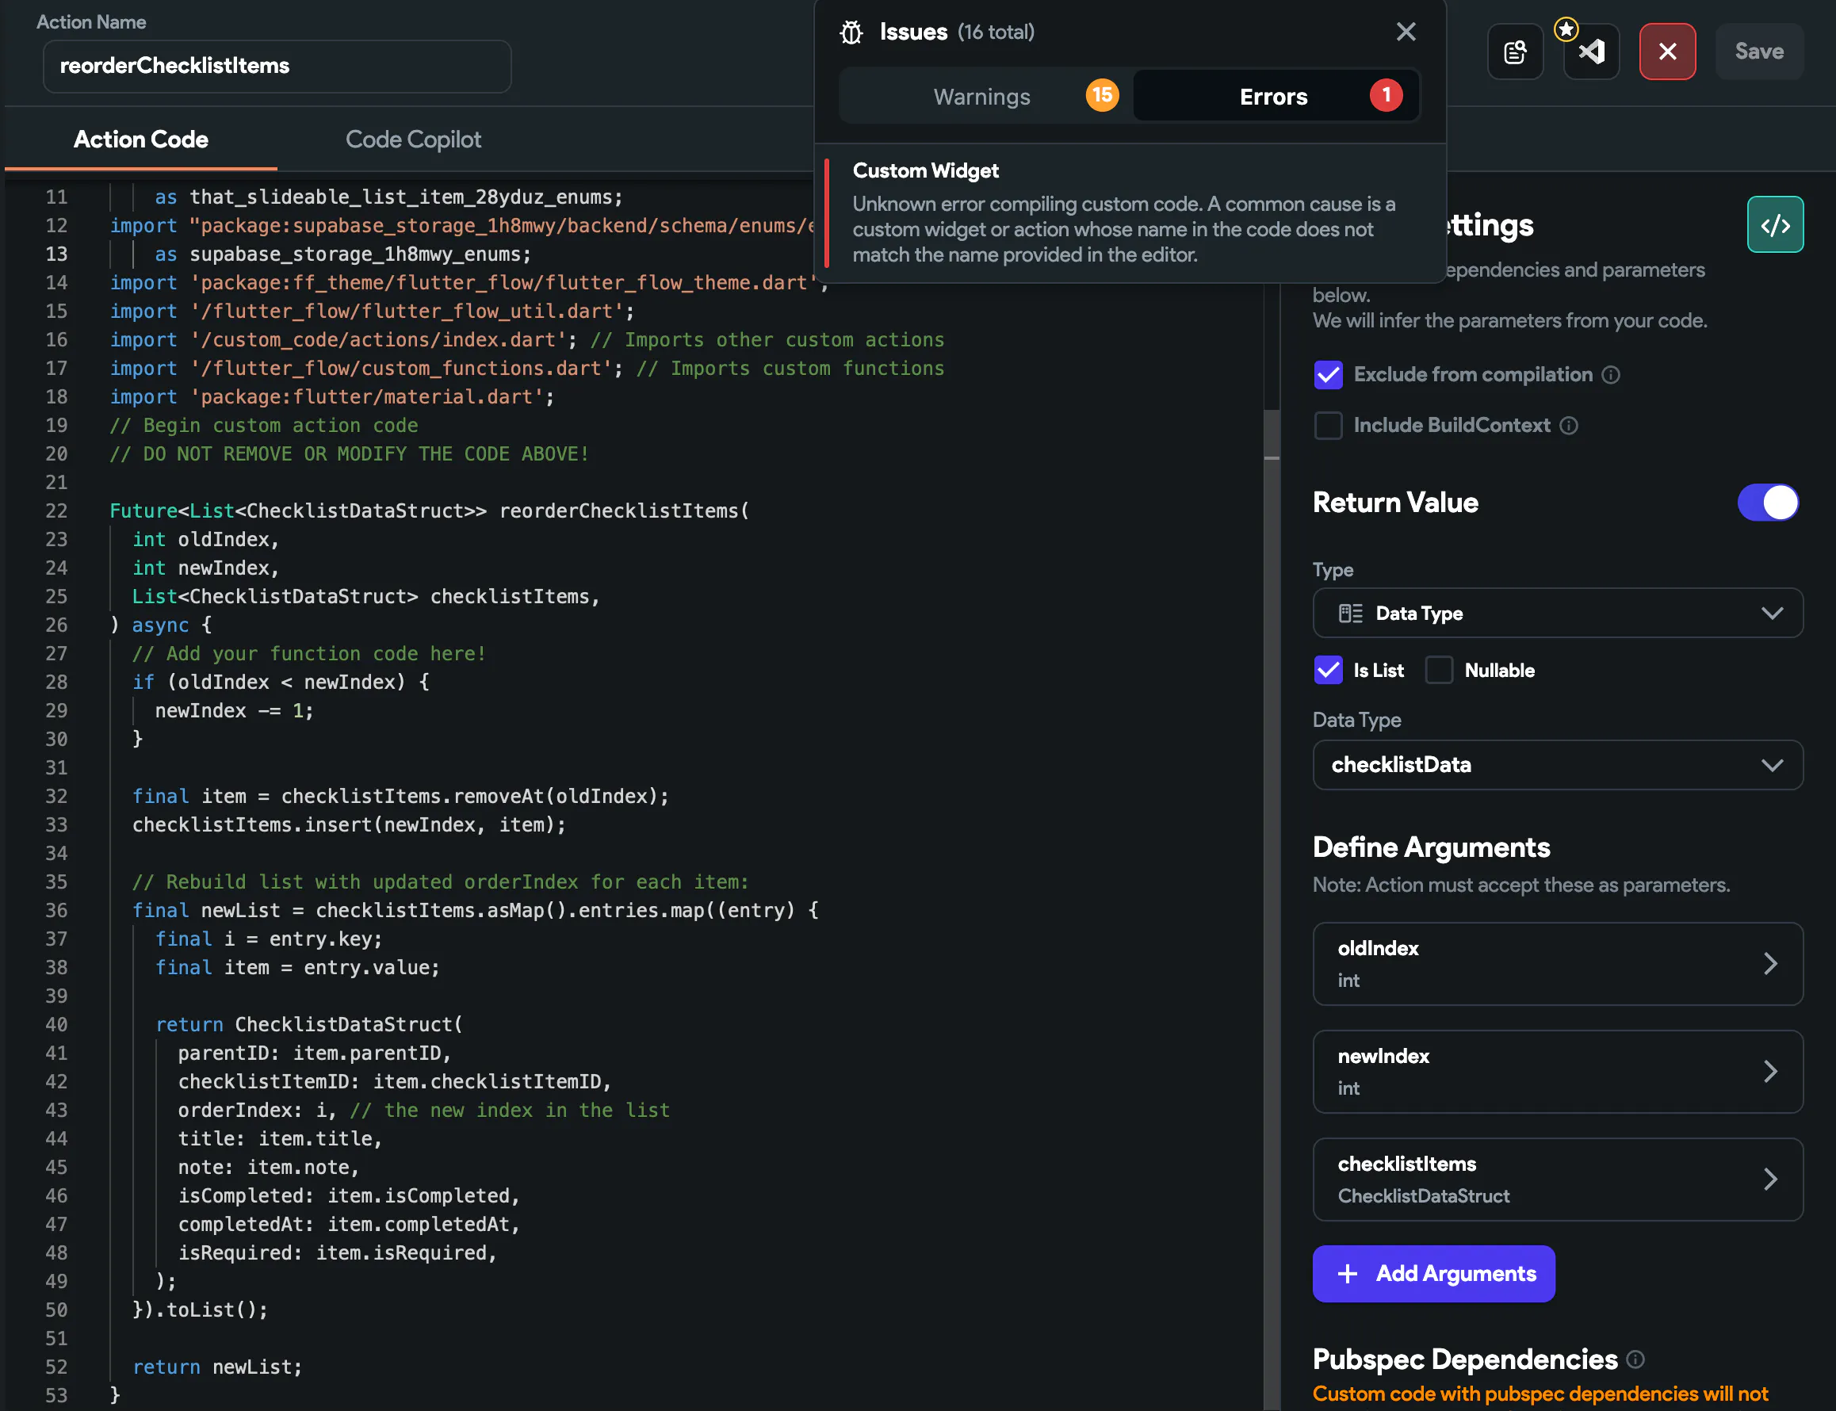Click the Save button

click(1759, 52)
